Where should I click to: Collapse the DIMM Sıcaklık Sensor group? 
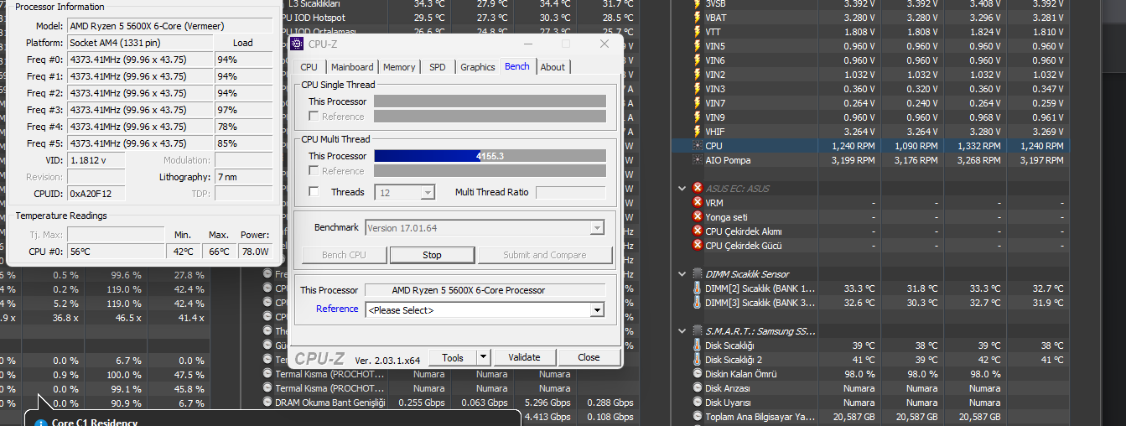tap(682, 274)
